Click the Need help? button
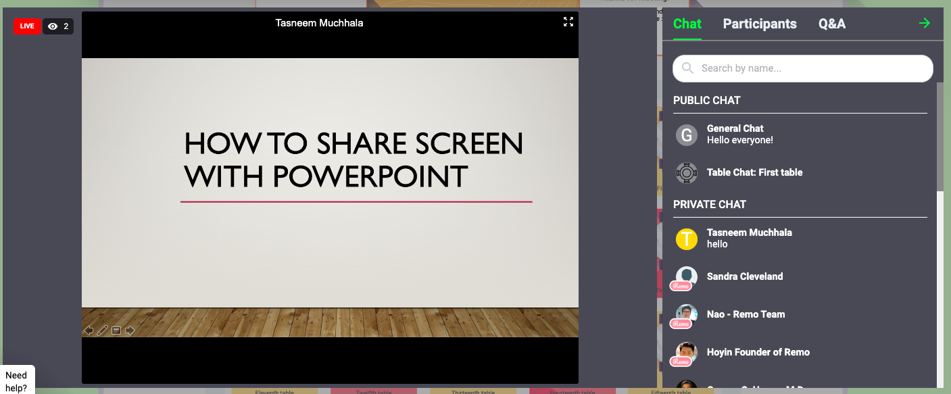The image size is (951, 394). 16,381
